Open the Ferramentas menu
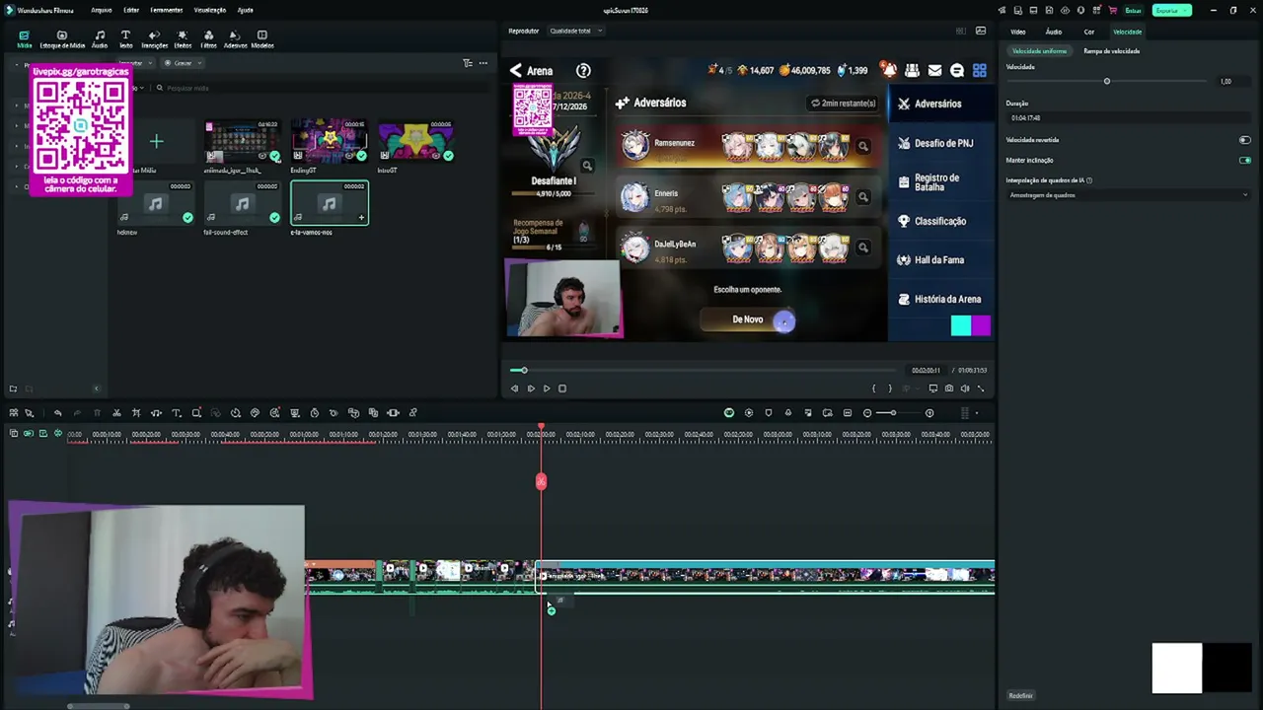This screenshot has width=1263, height=710. (x=166, y=10)
